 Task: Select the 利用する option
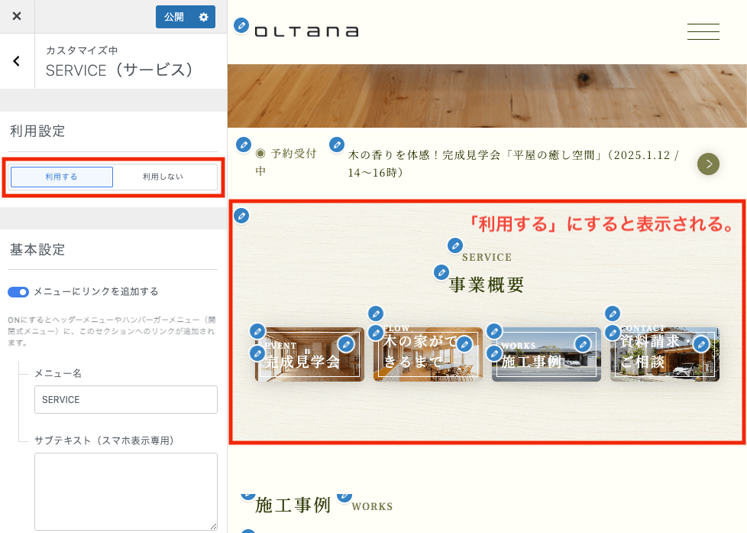pyautogui.click(x=61, y=177)
